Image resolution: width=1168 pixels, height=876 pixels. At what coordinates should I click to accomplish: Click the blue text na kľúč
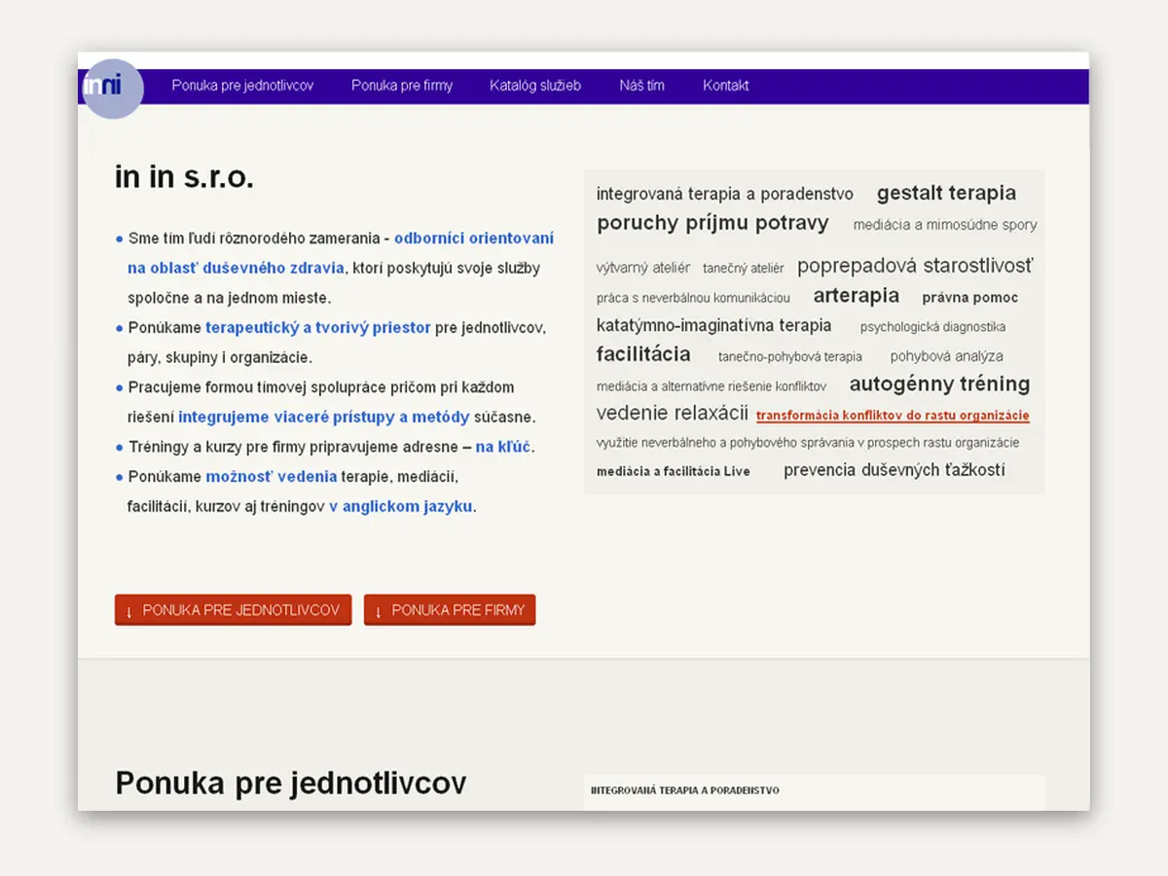(504, 447)
